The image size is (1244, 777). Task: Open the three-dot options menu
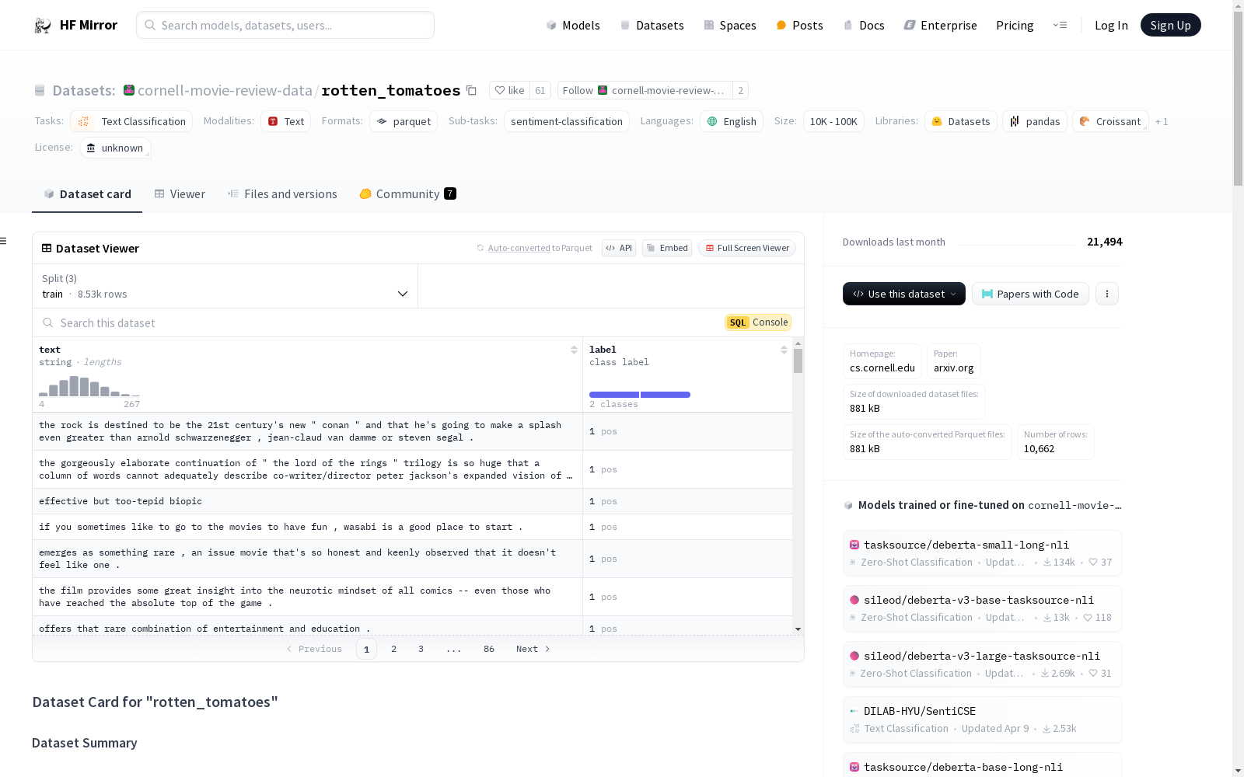[1107, 294]
